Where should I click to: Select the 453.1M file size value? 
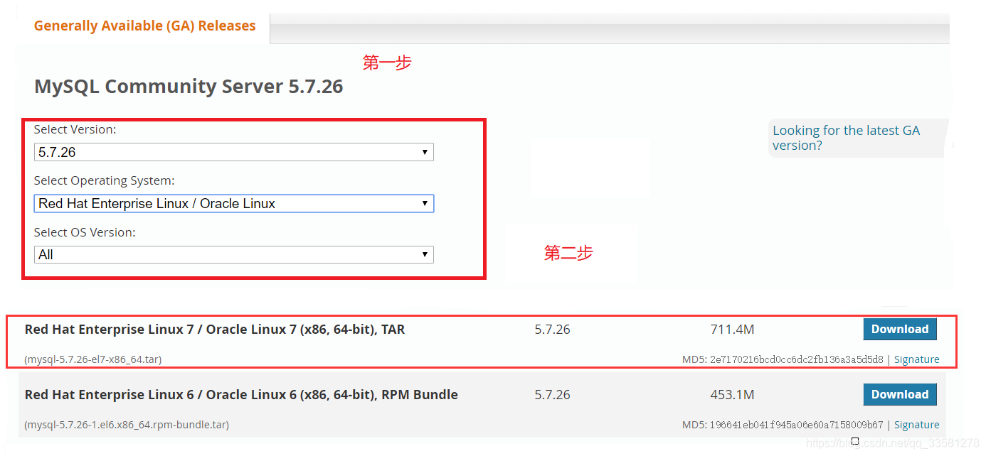[732, 395]
